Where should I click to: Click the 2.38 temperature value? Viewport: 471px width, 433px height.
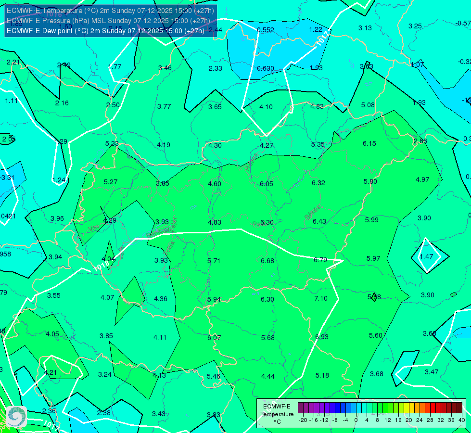(104, 413)
